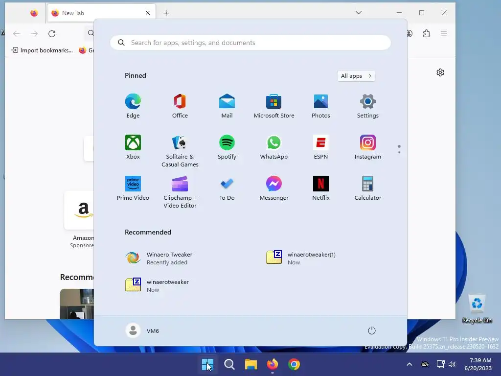501x376 pixels.
Task: Open Messenger
Action: (x=274, y=188)
